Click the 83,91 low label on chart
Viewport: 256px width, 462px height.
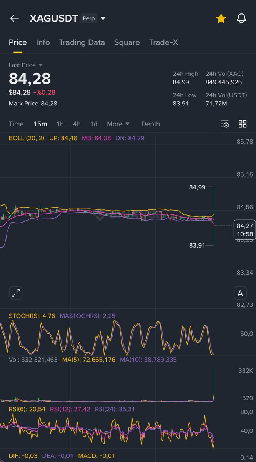pos(197,245)
